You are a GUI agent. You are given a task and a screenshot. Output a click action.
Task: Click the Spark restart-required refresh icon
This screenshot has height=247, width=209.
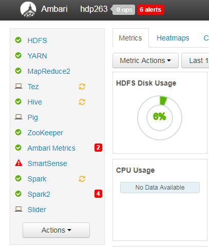[82, 179]
